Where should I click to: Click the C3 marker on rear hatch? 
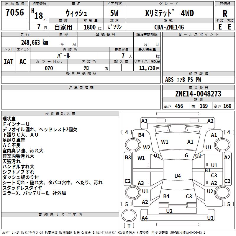pos(189,196)
